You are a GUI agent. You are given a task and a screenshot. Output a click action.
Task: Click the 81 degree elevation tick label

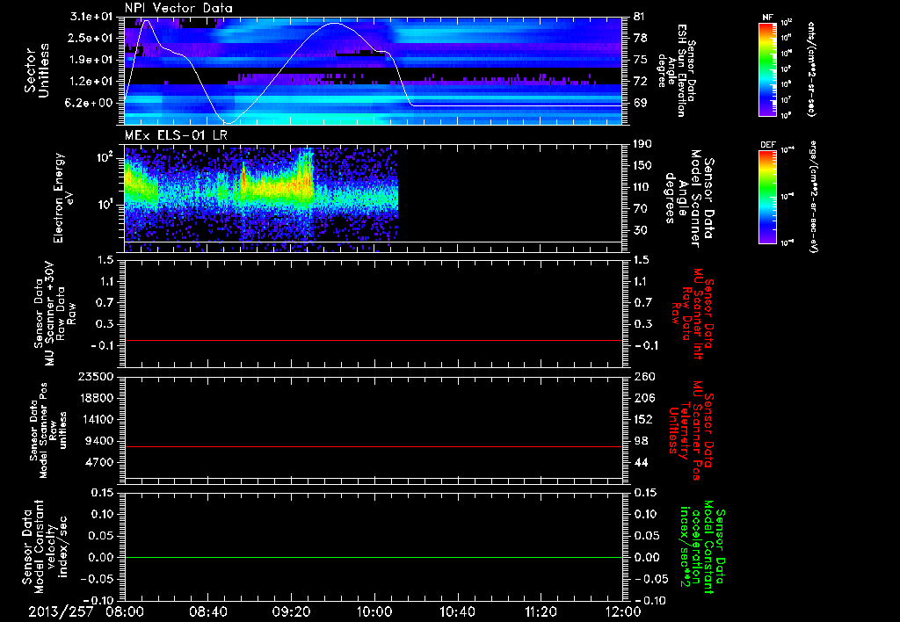[x=641, y=17]
